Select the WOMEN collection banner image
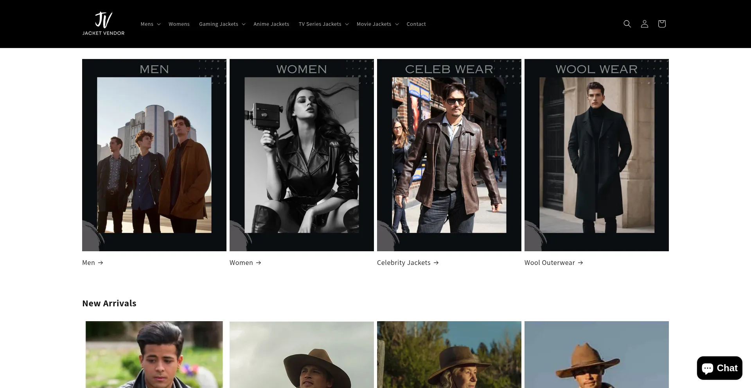Screen dimensions: 751x388 click(x=302, y=155)
